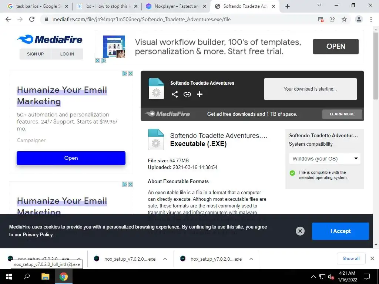View site info via padlock icon
Screen dimensions: 379x284
(47, 19)
